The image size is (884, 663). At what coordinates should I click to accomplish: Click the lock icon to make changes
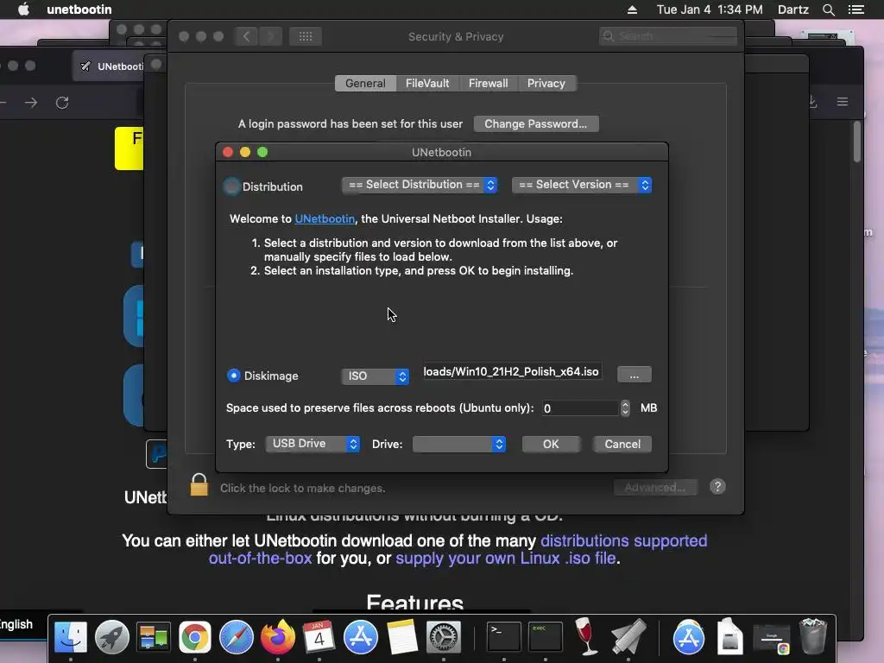(199, 484)
